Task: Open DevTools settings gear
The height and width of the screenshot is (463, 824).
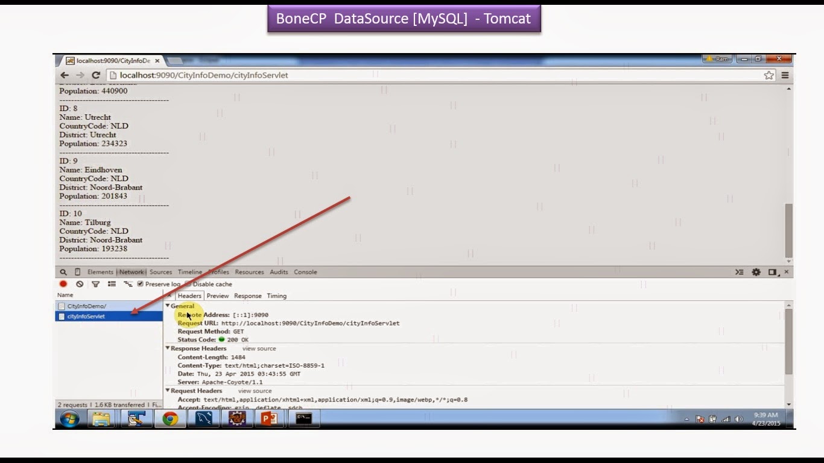Action: click(756, 272)
